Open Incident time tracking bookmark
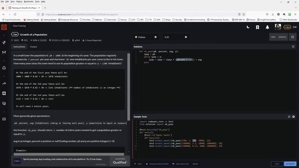Viewport: 299px width, 168px height. click(x=194, y=20)
